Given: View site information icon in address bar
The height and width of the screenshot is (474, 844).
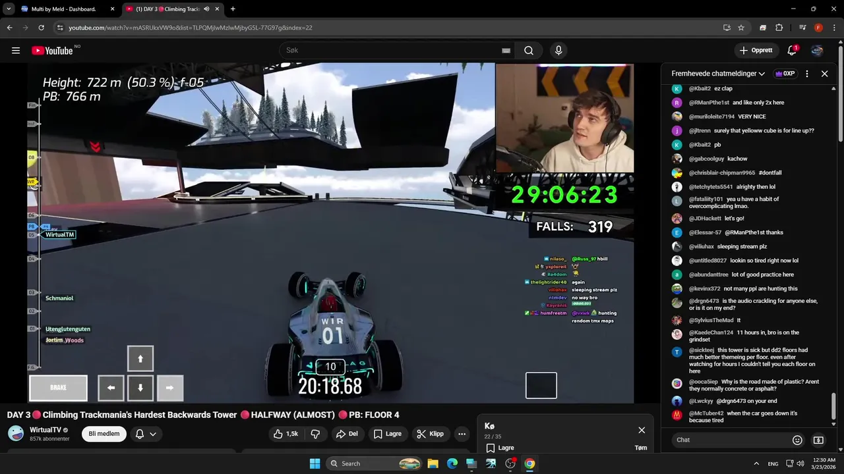Looking at the screenshot, I should 60,28.
